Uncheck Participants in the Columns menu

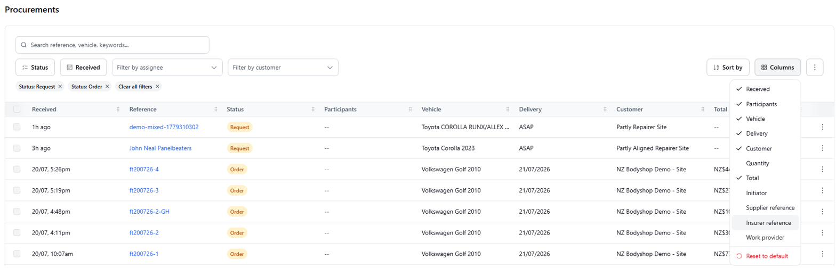[x=765, y=104]
